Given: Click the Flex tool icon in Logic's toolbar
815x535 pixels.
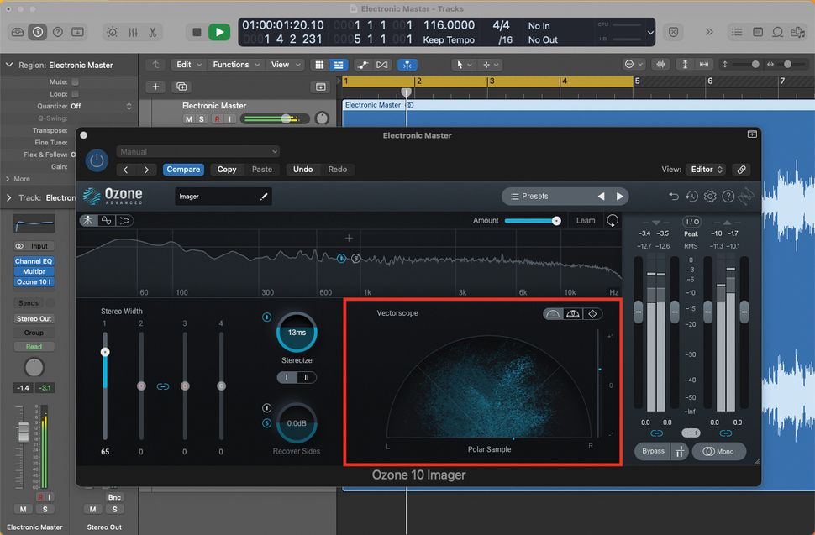Looking at the screenshot, I should 407,64.
